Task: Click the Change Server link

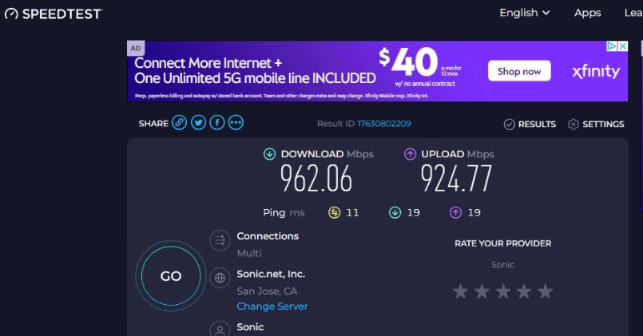Action: click(272, 306)
